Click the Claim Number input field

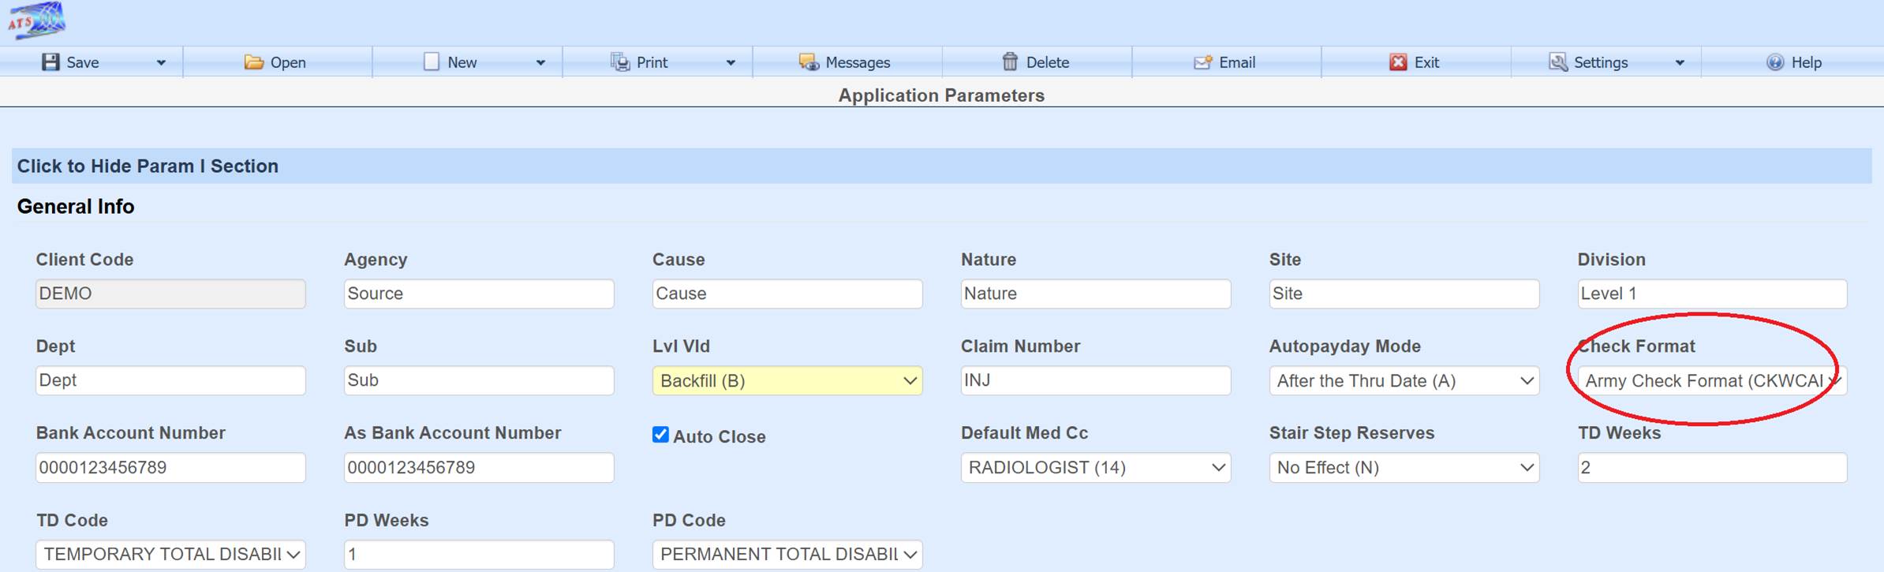tap(1095, 380)
